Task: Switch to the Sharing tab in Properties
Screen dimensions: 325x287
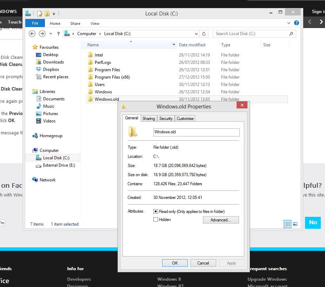Action: (148, 119)
